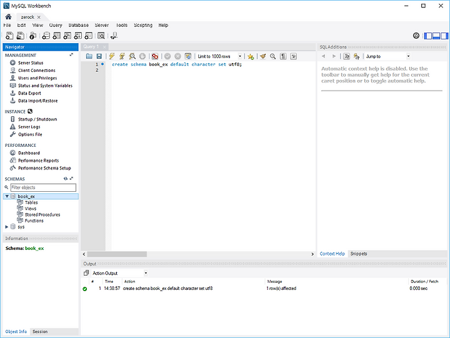
Task: Toggle right sidebar panel visibility
Action: 444,36
